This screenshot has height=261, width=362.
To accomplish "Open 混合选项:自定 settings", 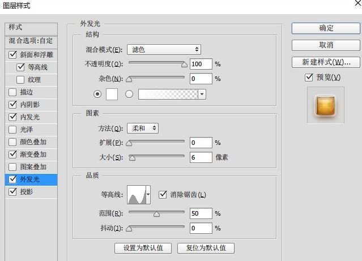I will click(x=31, y=41).
